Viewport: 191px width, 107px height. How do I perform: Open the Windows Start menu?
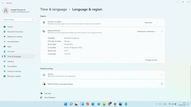pyautogui.click(x=66, y=104)
